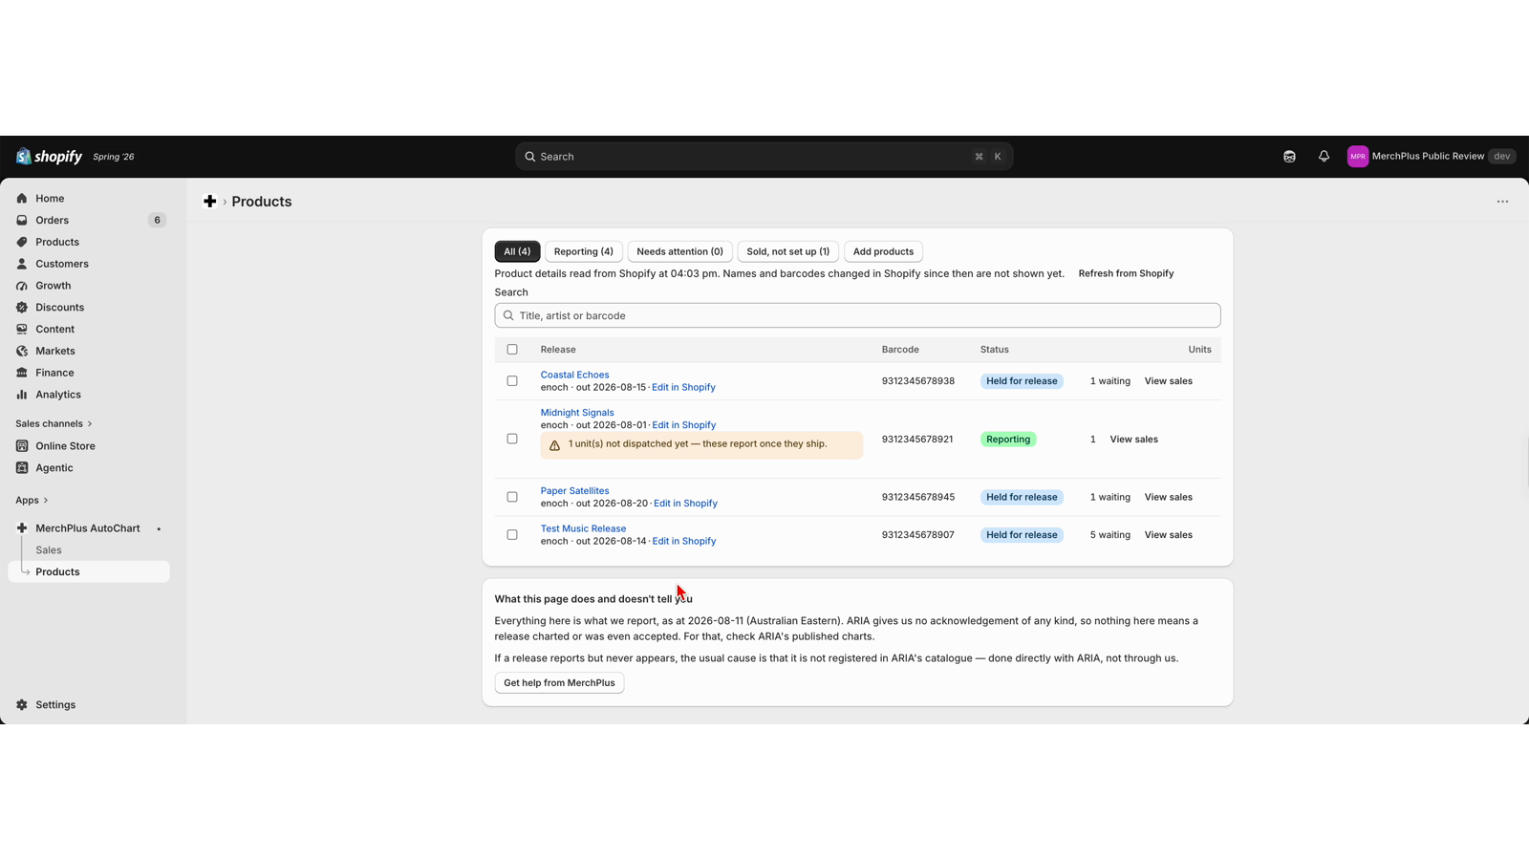Click the Discounts icon in sidebar
The image size is (1529, 860).
[22, 308]
